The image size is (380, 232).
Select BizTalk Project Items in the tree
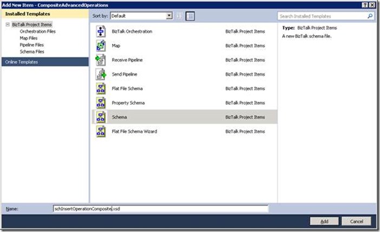coord(32,24)
